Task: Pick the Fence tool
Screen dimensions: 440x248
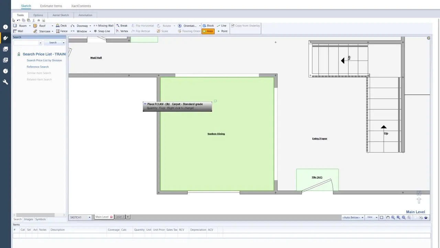Action: click(x=61, y=31)
